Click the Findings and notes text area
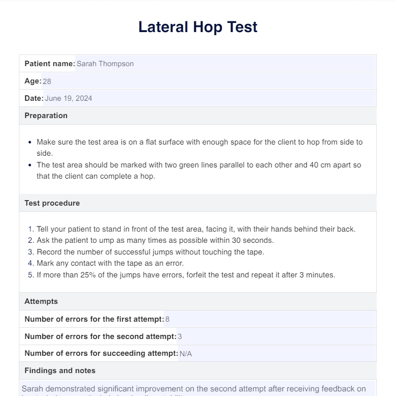Viewport: 396px width, 396px height. [x=198, y=389]
